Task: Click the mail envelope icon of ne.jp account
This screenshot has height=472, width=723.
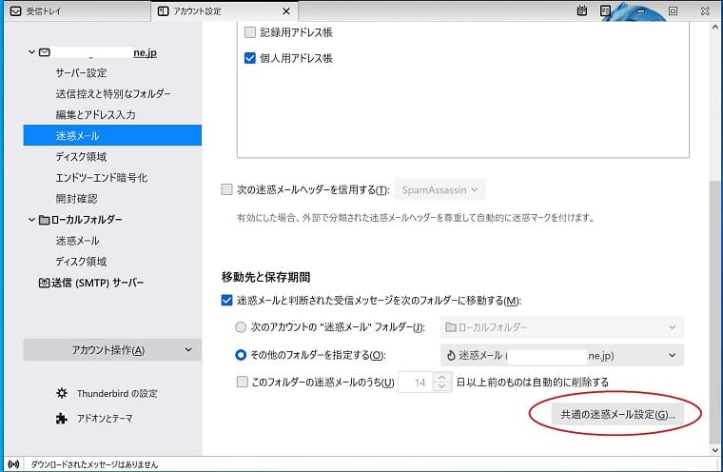Action: click(45, 52)
